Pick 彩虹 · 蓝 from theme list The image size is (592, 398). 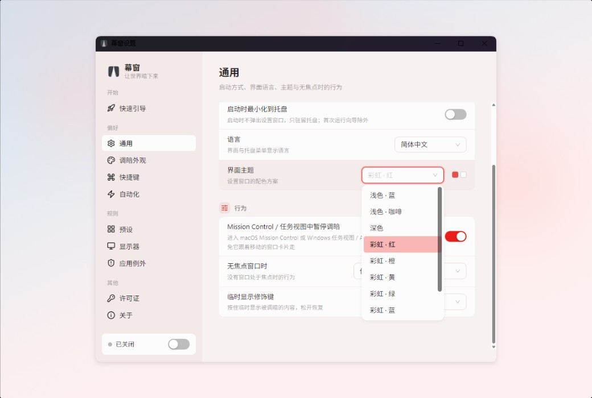tap(400, 310)
